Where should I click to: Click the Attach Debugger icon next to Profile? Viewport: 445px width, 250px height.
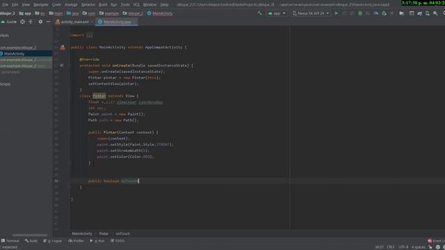click(384, 13)
